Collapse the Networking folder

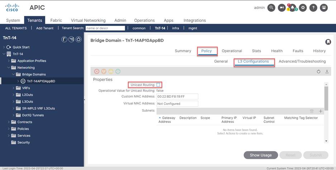[9, 68]
